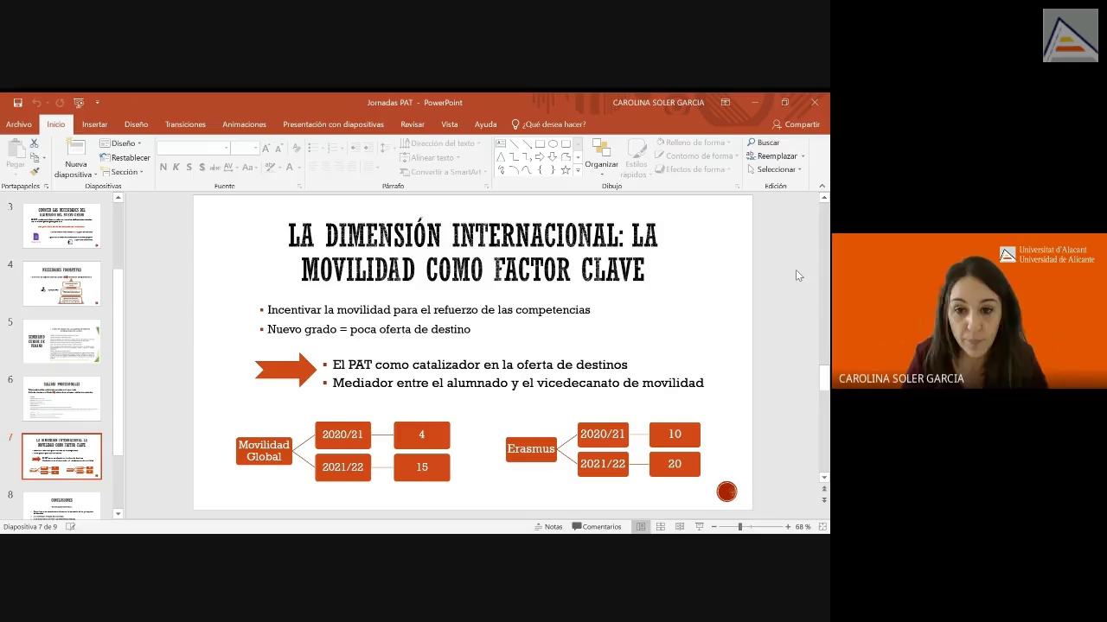Viewport: 1107px width, 622px height.
Task: Switch to slide sorter view icon
Action: coord(660,527)
